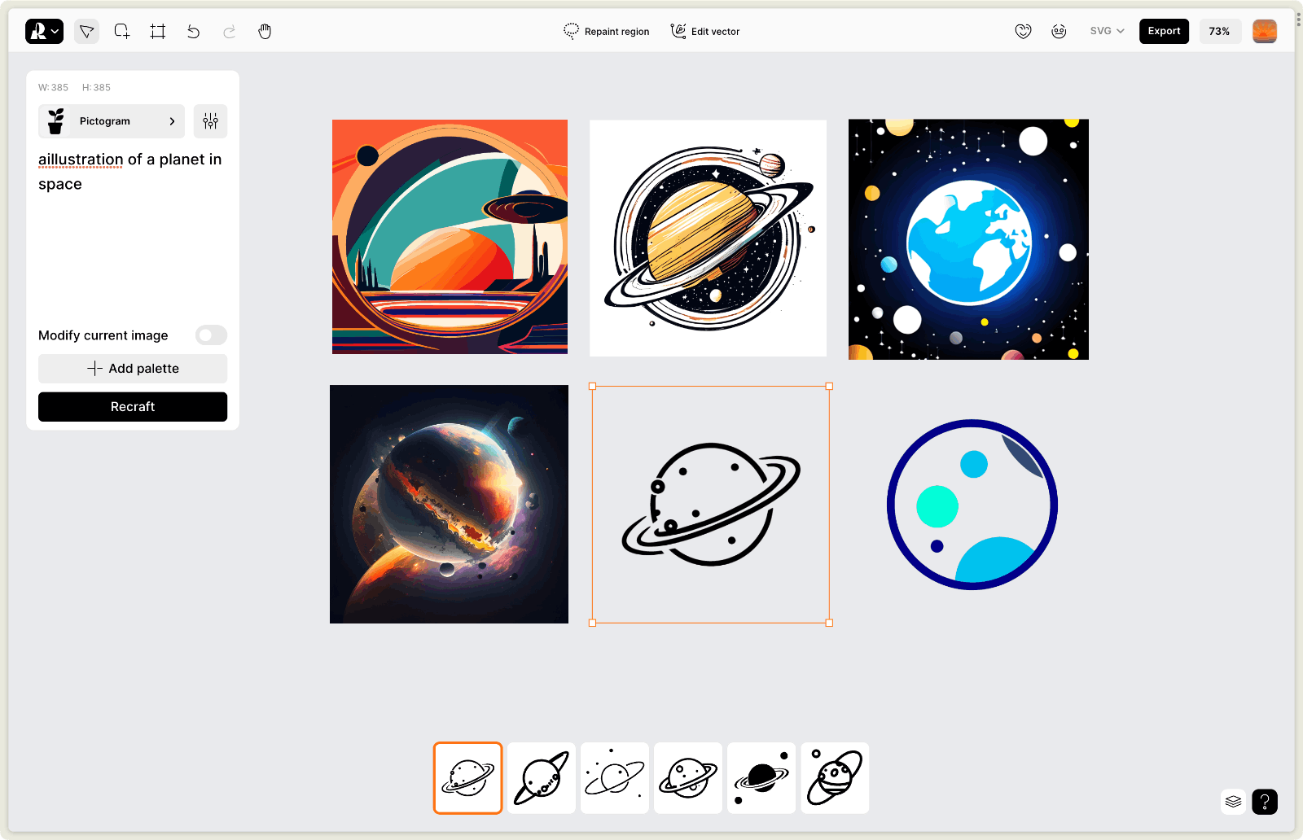The height and width of the screenshot is (840, 1303).
Task: Open the layers panel icon
Action: pos(1234,802)
